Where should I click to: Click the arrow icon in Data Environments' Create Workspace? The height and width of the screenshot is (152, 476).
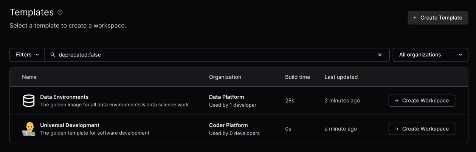point(397,101)
